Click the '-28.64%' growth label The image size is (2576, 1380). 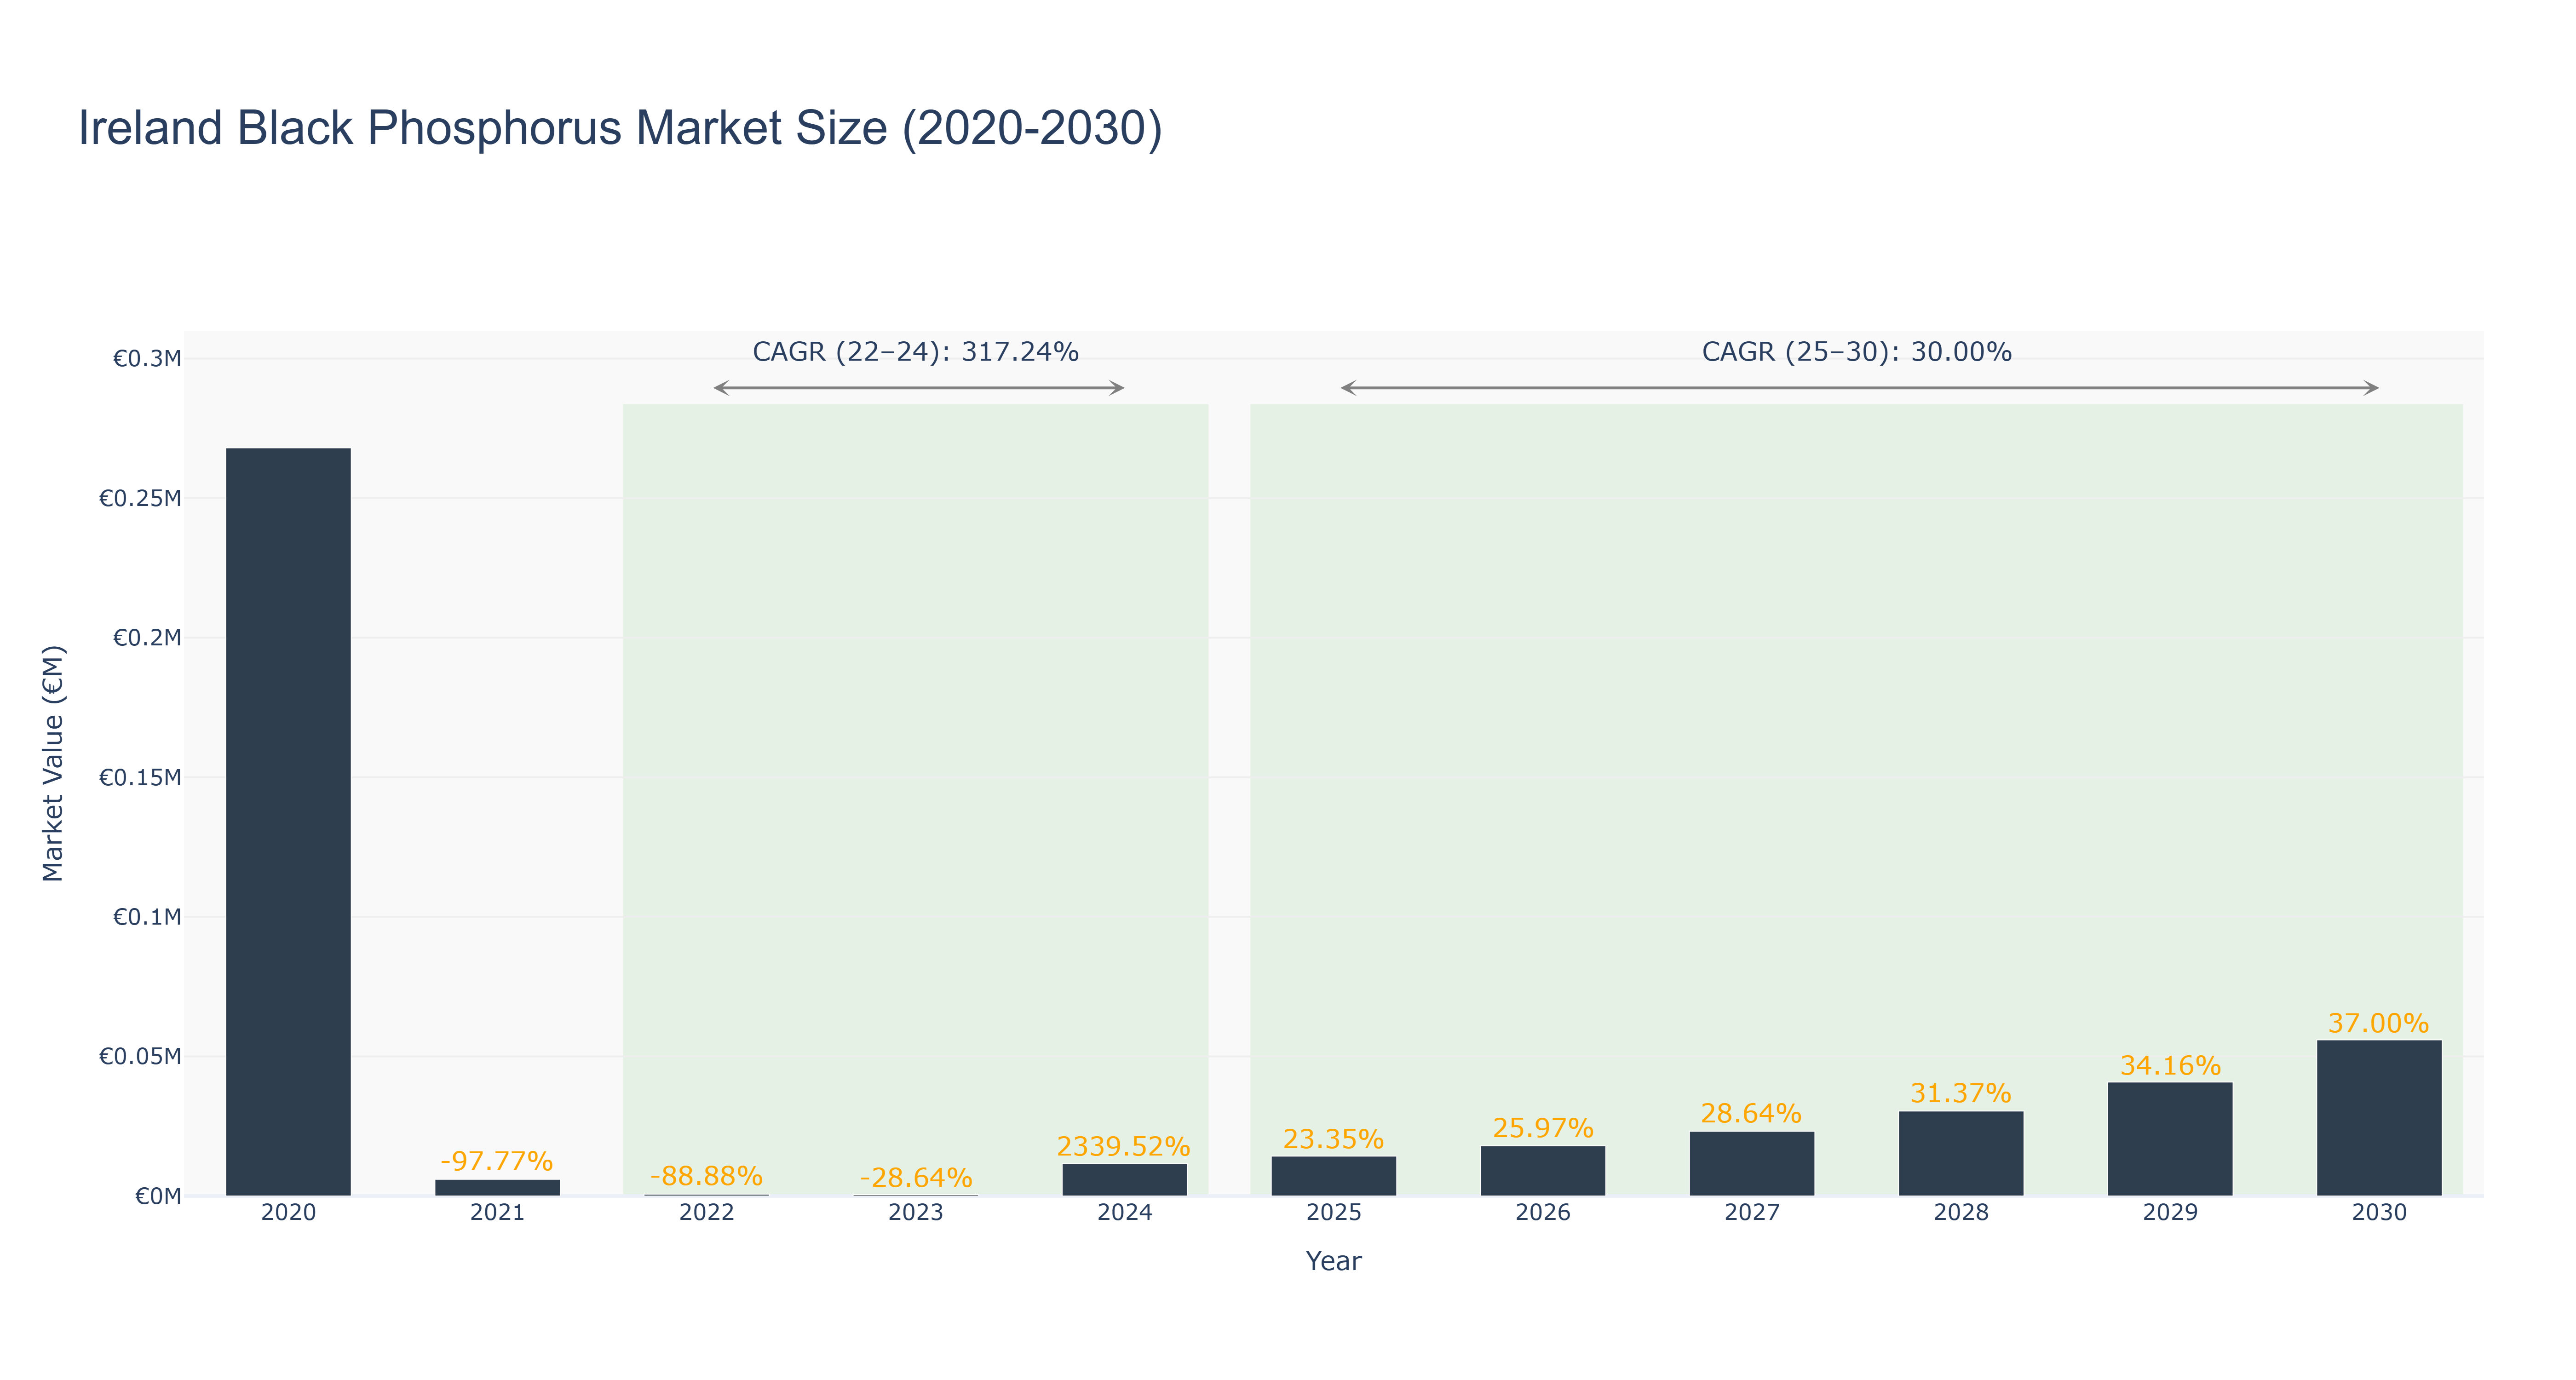click(x=916, y=1177)
